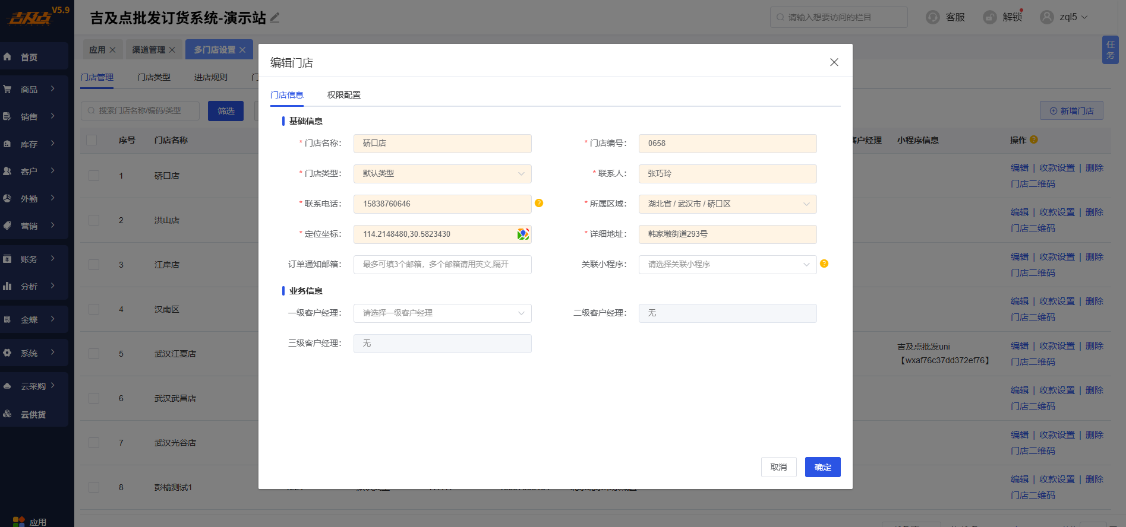
Task: Check the checkbox for row 彭榆测试1
Action: 94,487
